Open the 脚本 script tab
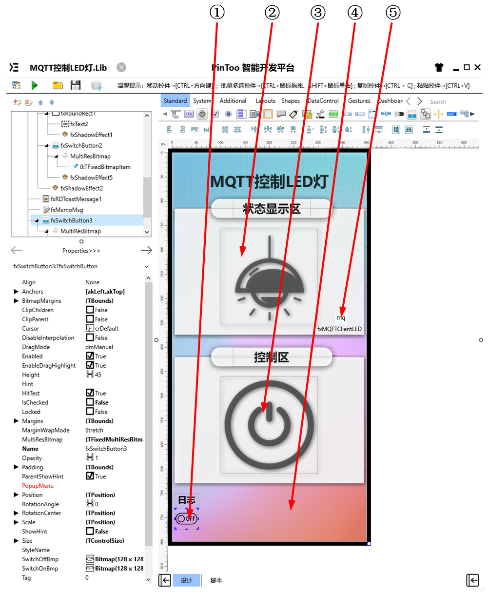This screenshot has width=489, height=594. [x=216, y=580]
